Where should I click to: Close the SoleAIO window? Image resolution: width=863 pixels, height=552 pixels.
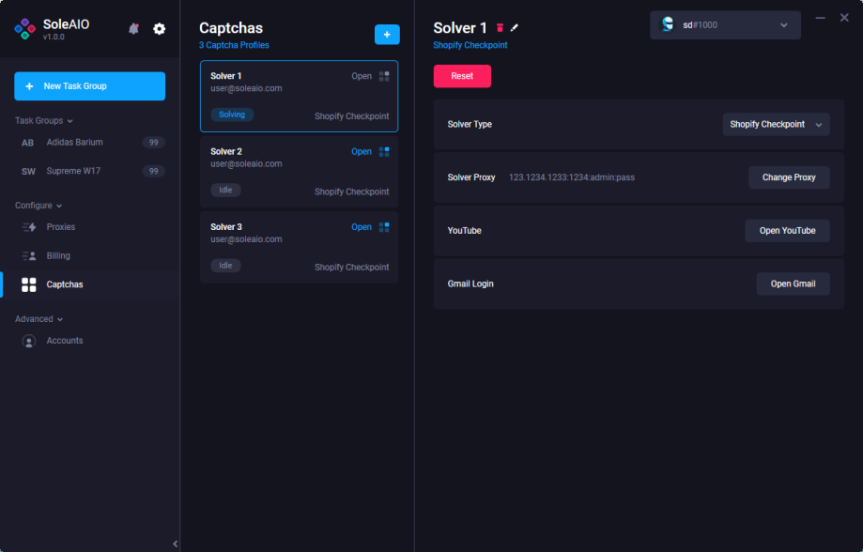[844, 18]
